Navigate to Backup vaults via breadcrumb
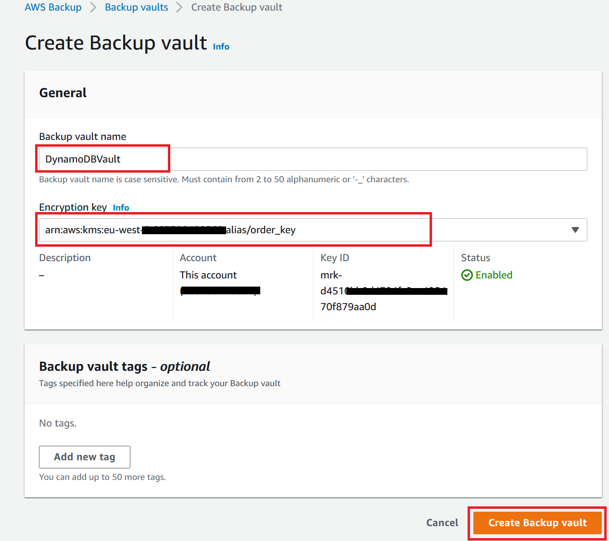609x541 pixels. (136, 7)
